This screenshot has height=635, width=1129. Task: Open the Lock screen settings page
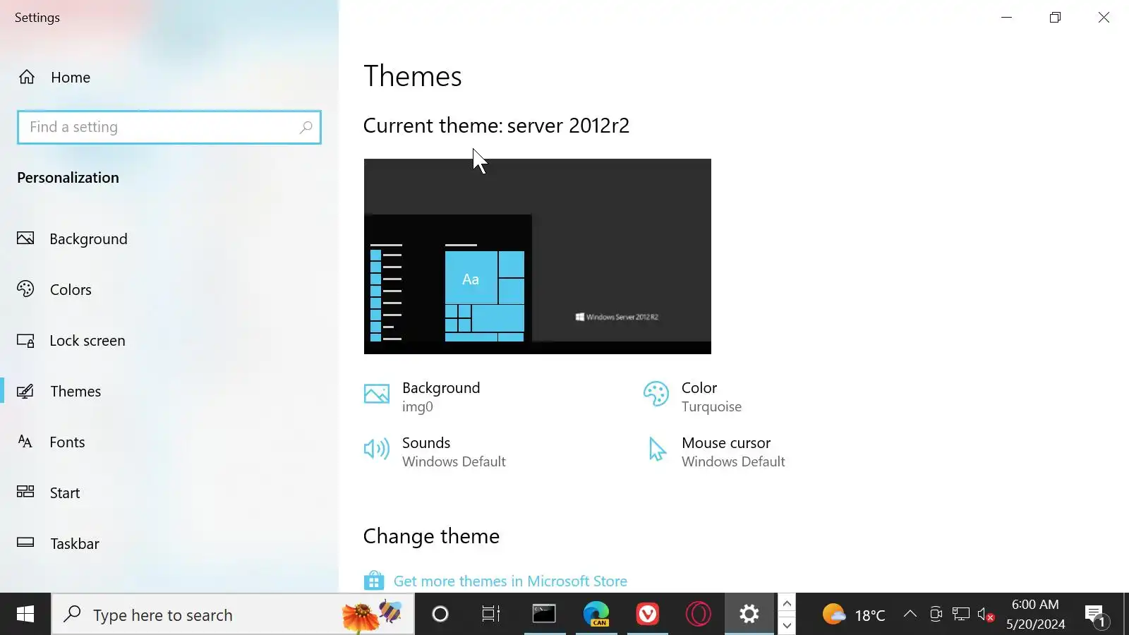[169, 340]
